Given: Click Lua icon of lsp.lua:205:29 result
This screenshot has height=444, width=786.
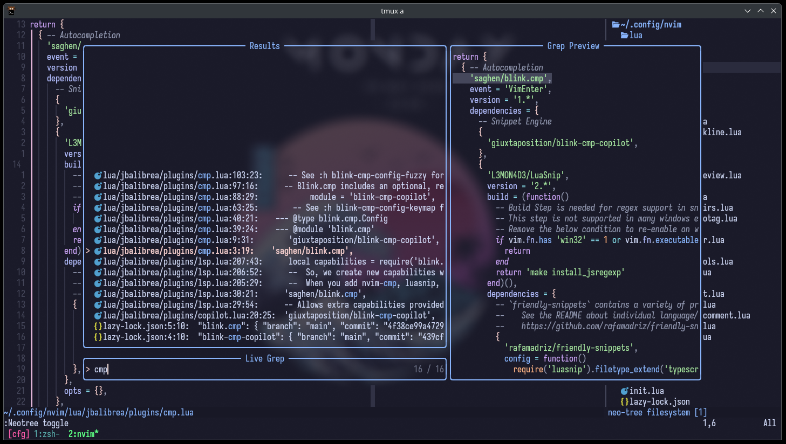Looking at the screenshot, I should point(98,283).
